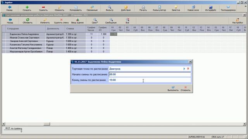Clear Торговая точка with red X
The image size is (248, 139).
188,69
